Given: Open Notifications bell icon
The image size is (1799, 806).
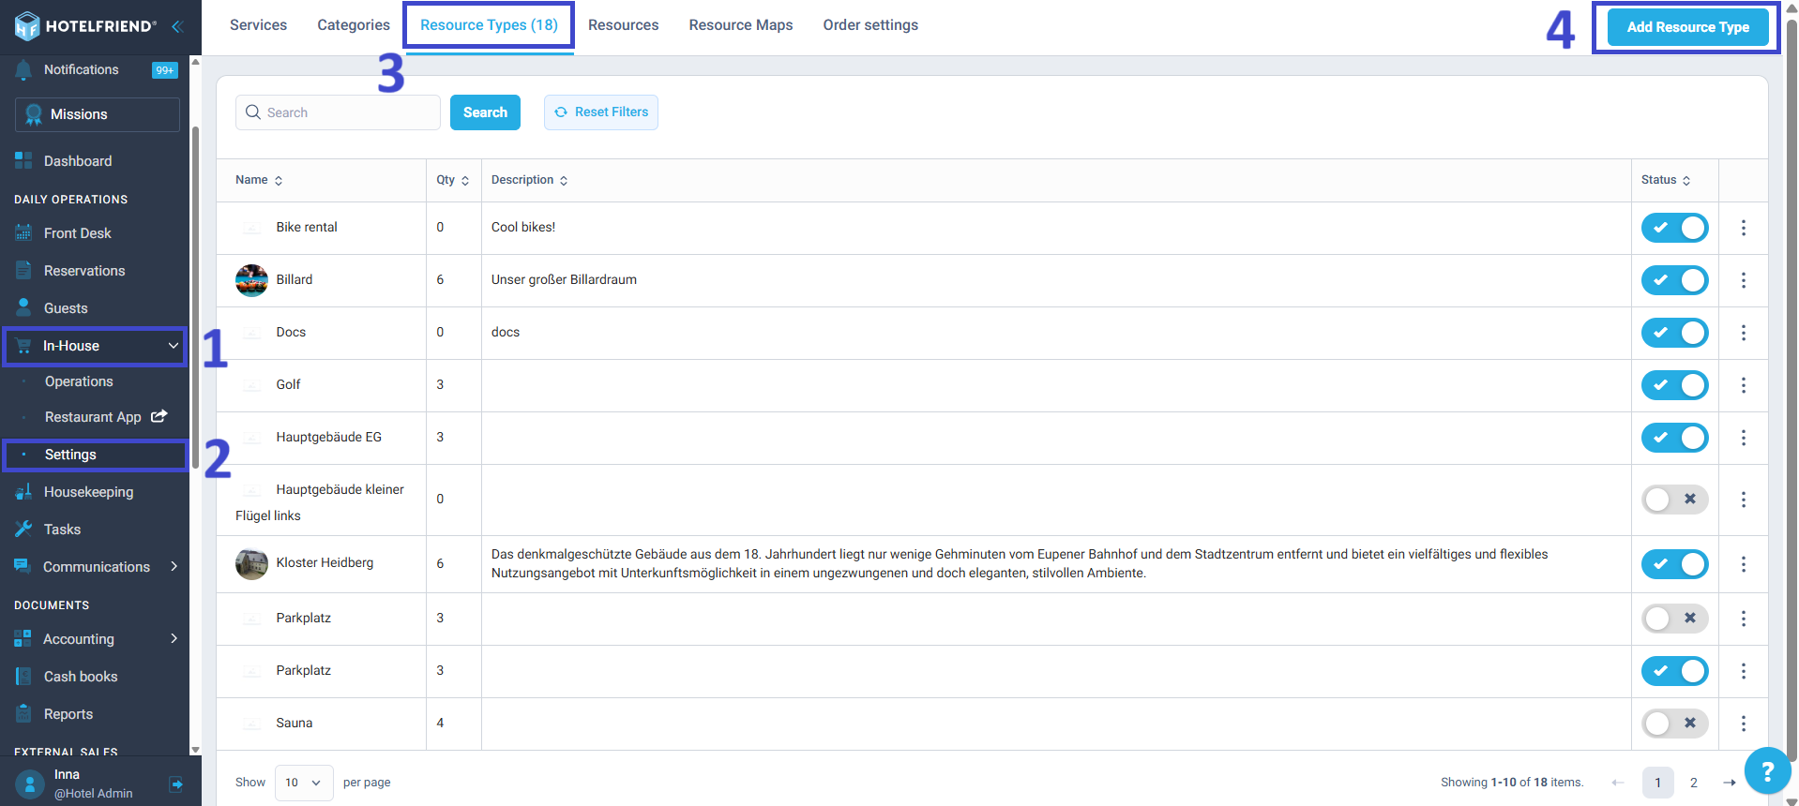Looking at the screenshot, I should (x=23, y=69).
